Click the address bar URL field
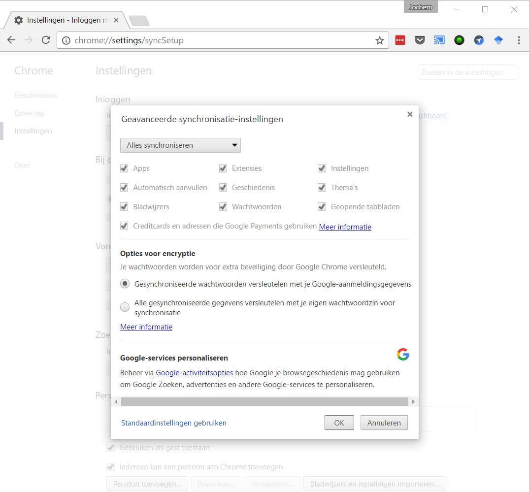Screen dimensions: 529x492 tap(223, 40)
